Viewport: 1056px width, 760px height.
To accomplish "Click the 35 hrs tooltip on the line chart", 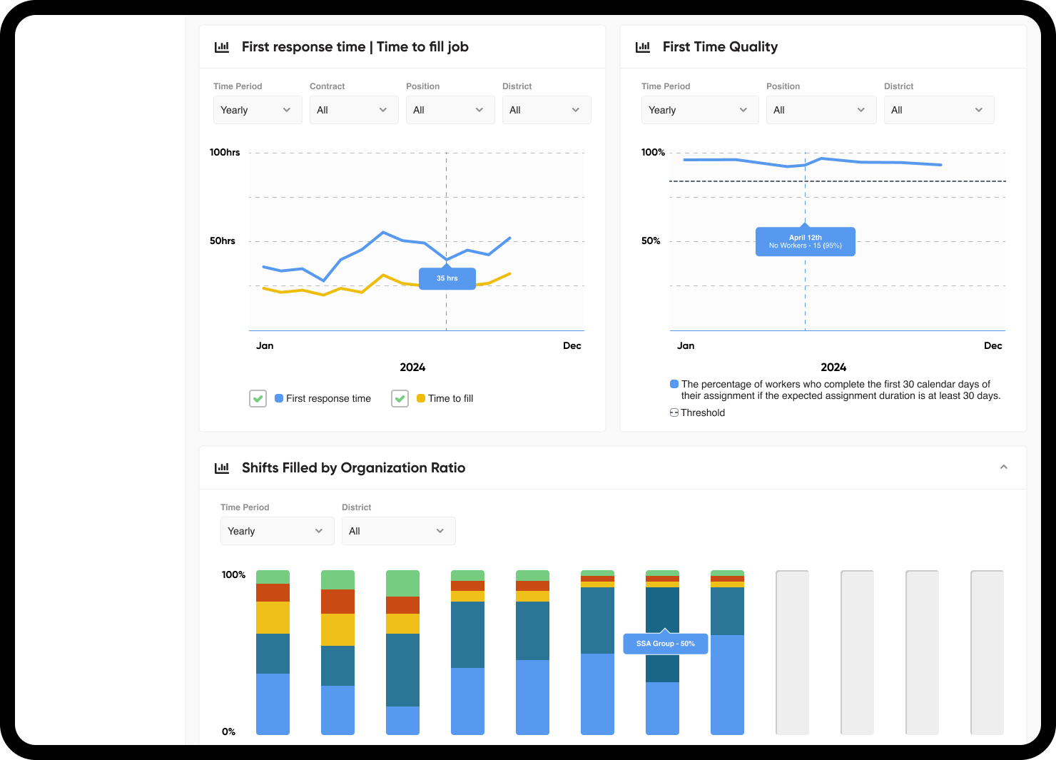I will (447, 278).
